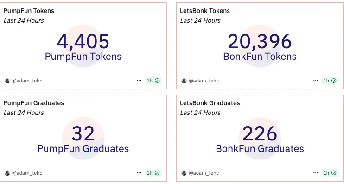
Task: Open the PumpFun Graduates card title
Action: pos(33,103)
